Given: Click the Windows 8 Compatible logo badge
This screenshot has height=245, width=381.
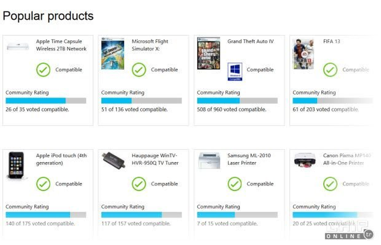Looking at the screenshot, I should pos(235,71).
